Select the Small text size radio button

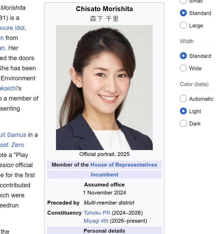point(183,1)
